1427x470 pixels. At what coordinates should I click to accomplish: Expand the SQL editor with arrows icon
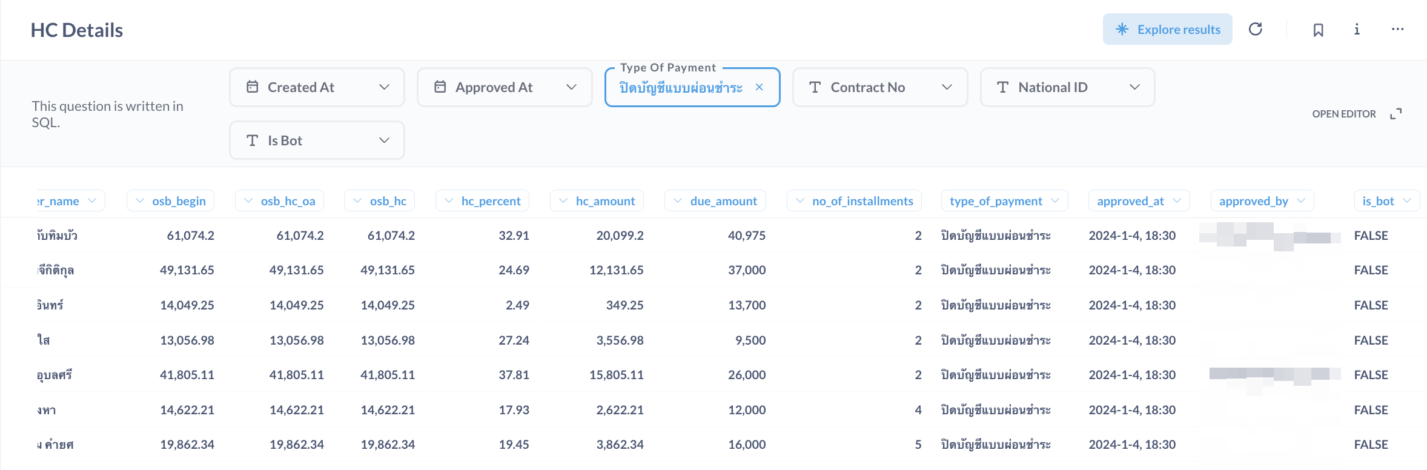[1396, 114]
